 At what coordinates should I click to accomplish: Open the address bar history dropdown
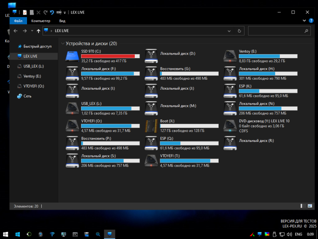(x=229, y=31)
